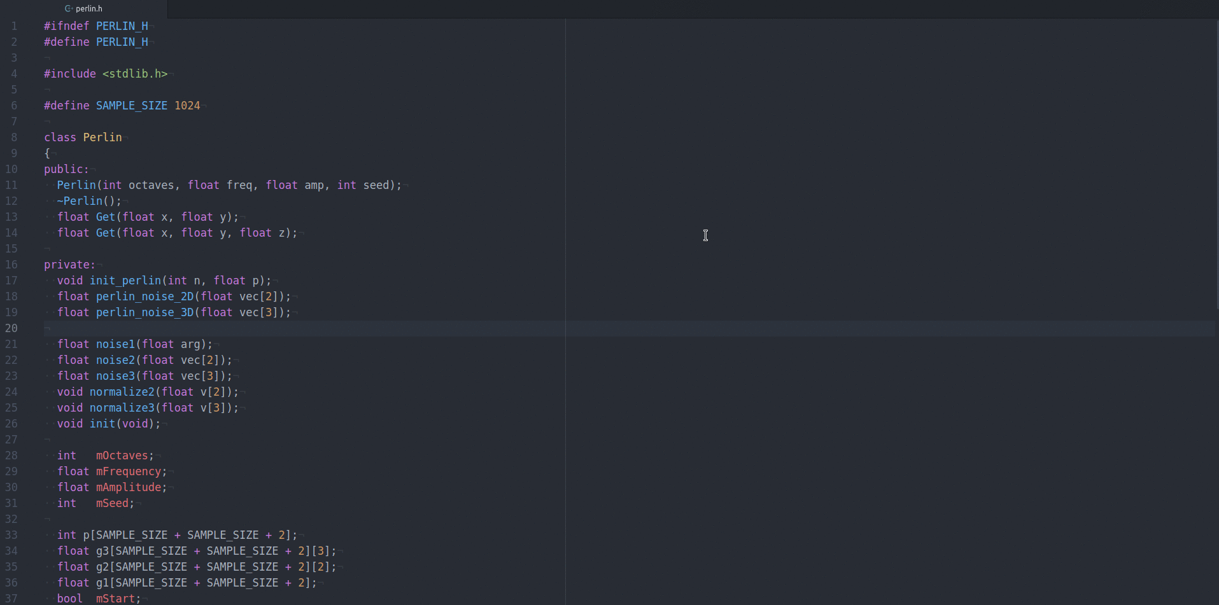Click the normalize2 function name
This screenshot has height=605, width=1219.
pos(124,391)
